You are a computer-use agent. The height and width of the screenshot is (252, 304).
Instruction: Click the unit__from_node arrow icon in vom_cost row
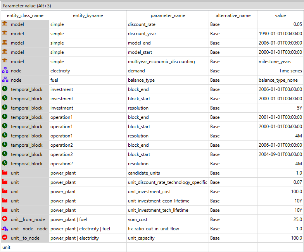click(x=5, y=219)
